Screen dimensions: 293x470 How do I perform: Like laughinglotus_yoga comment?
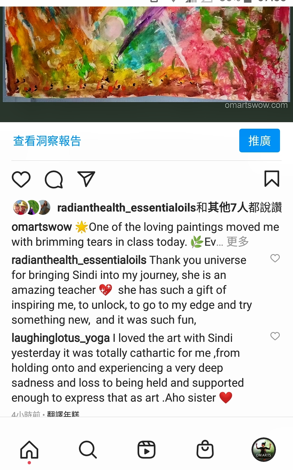click(275, 336)
